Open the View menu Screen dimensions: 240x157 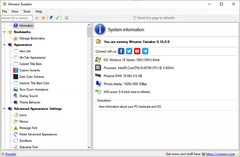(x=15, y=11)
